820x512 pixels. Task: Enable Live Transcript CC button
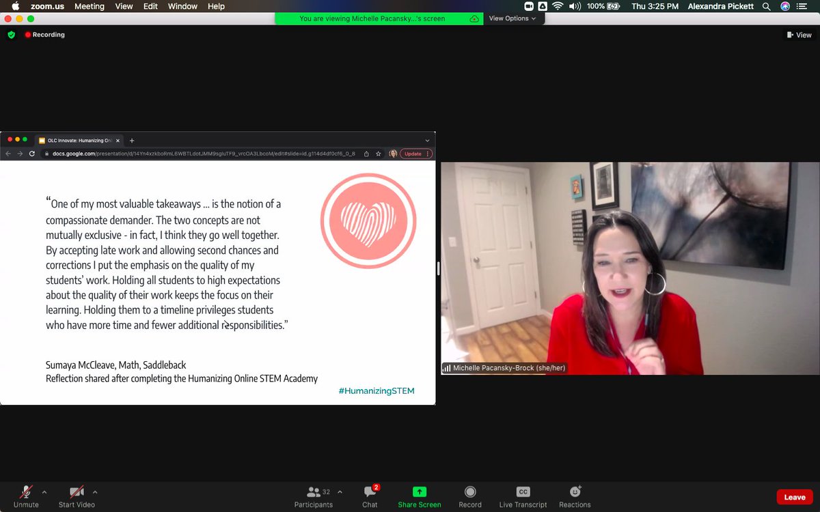point(523,496)
